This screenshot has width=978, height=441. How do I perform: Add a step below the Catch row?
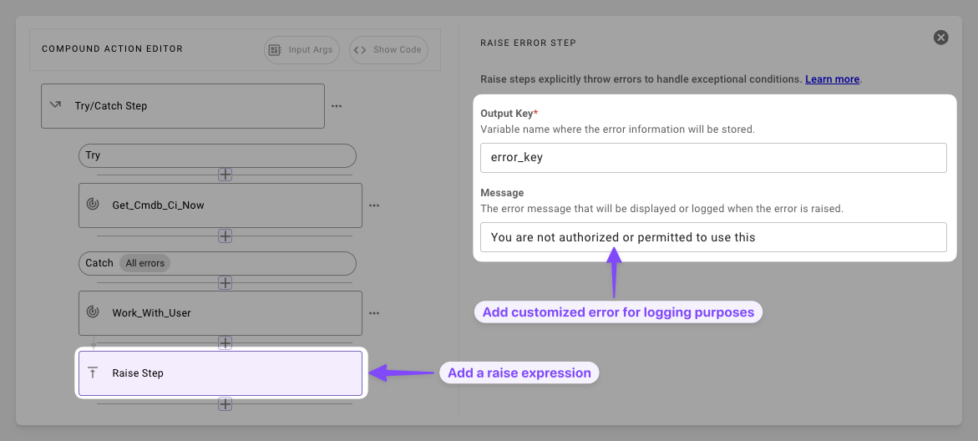225,282
